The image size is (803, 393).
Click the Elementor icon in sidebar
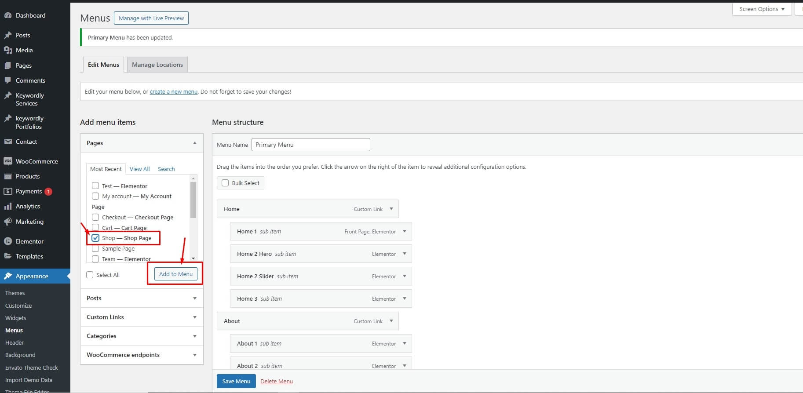click(x=8, y=241)
